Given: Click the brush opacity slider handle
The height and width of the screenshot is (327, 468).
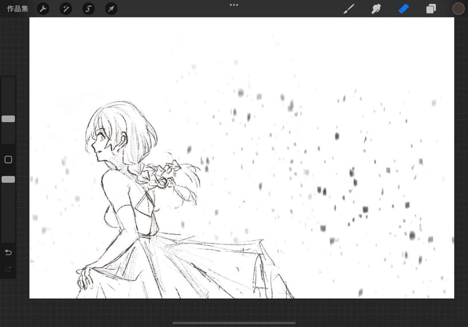Looking at the screenshot, I should pos(8,179).
